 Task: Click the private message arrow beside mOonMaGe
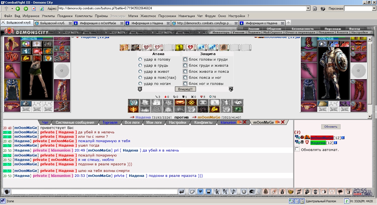[x=297, y=137]
